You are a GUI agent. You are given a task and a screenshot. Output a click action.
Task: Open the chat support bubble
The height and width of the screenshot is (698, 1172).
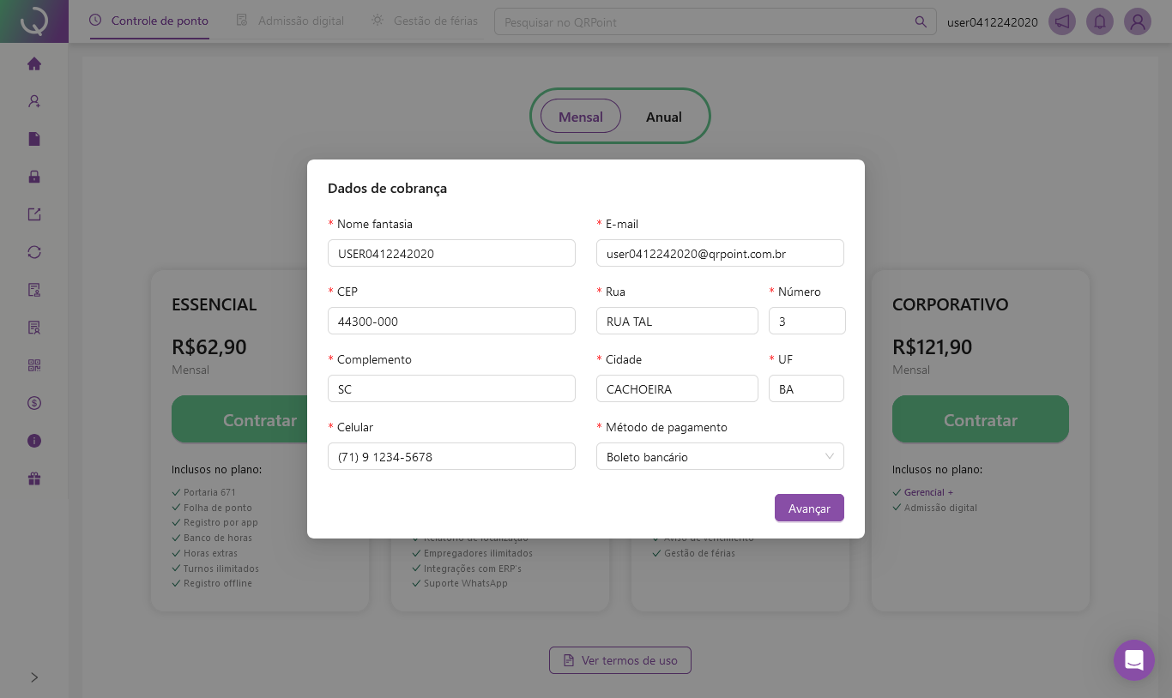tap(1133, 660)
